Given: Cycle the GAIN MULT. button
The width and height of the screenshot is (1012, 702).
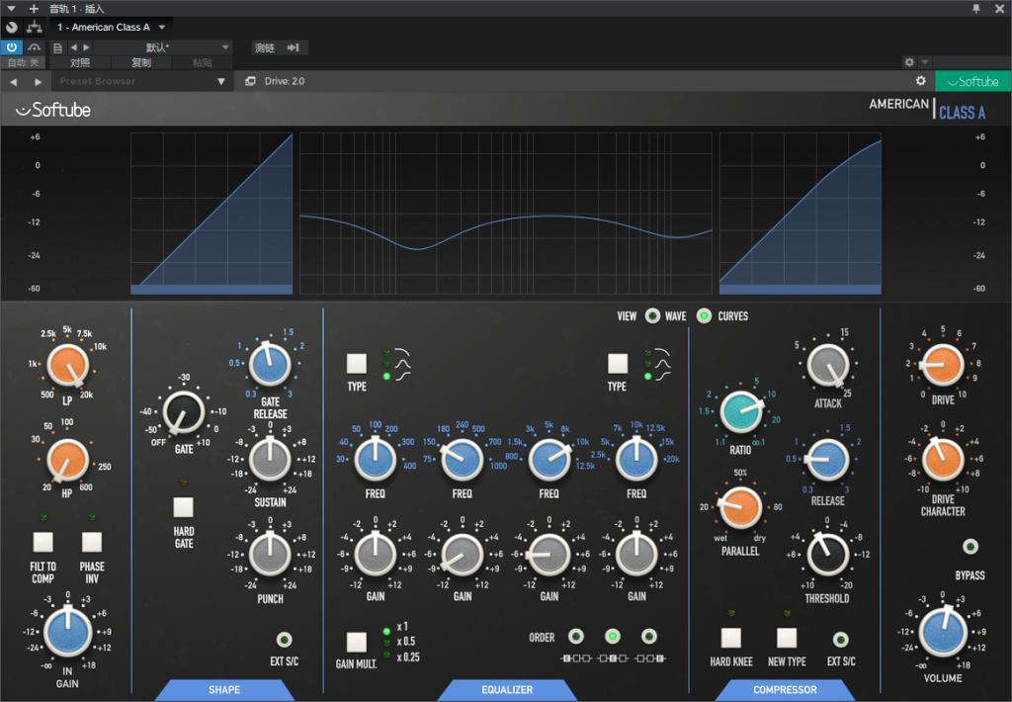Looking at the screenshot, I should 356,642.
